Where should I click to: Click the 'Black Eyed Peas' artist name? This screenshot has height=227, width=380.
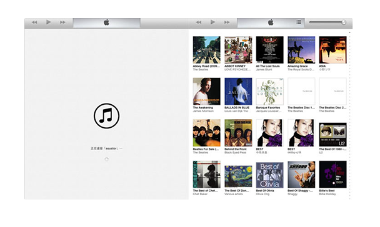pos(235,153)
